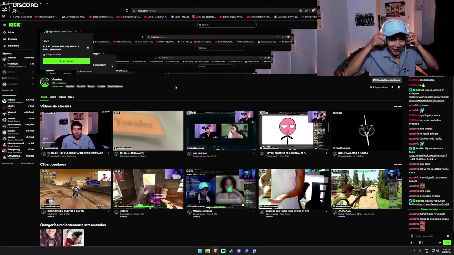Collapse list with Mostrar Menos
The width and height of the screenshot is (454, 255).
tap(27, 163)
